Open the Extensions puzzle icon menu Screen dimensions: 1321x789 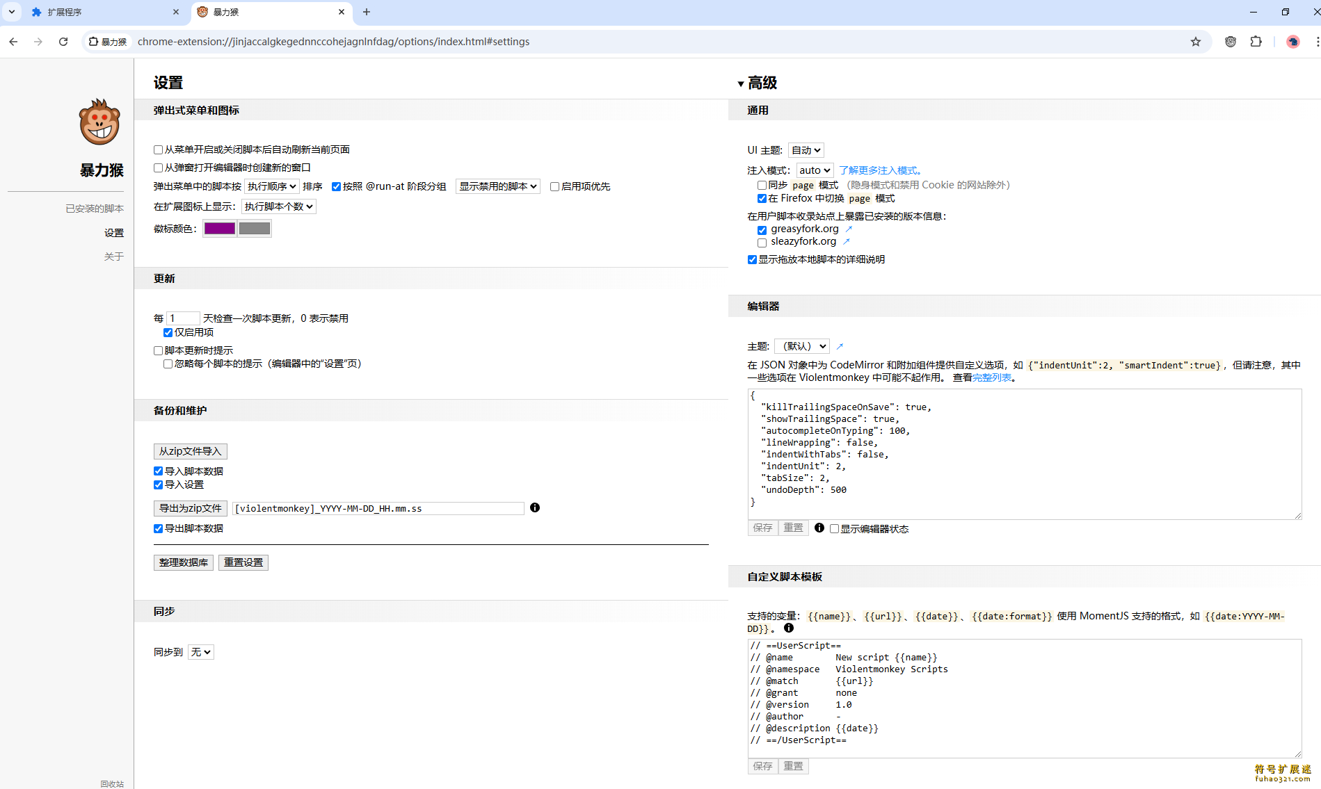(x=1256, y=42)
